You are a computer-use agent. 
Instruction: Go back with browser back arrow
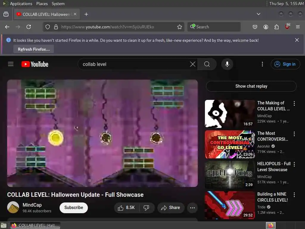tap(7, 27)
